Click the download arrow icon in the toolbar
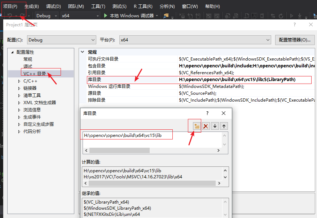This screenshot has height=218, width=317. [300, 16]
